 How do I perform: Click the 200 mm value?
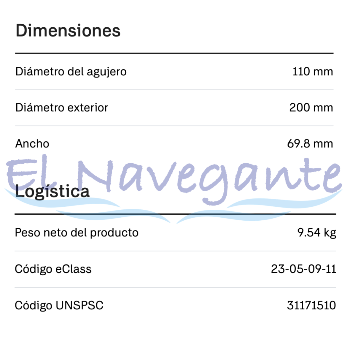click(x=311, y=107)
